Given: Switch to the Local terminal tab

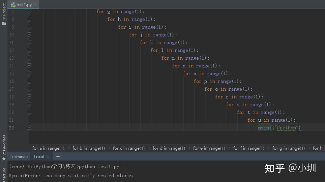Looking at the screenshot, I should (39, 157).
